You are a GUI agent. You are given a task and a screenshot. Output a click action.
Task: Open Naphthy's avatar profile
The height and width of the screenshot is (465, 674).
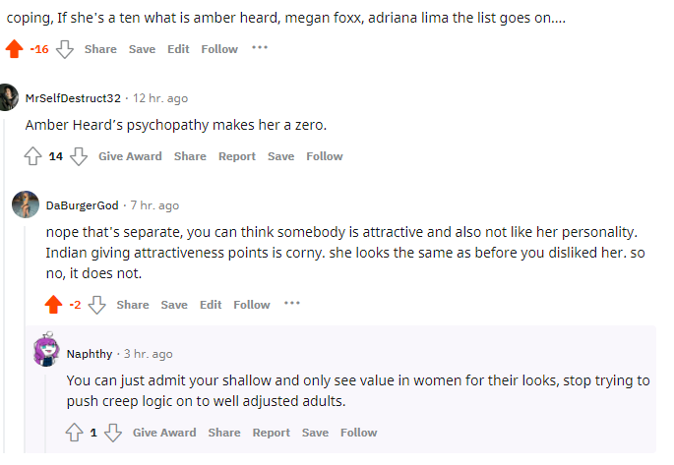coord(46,349)
